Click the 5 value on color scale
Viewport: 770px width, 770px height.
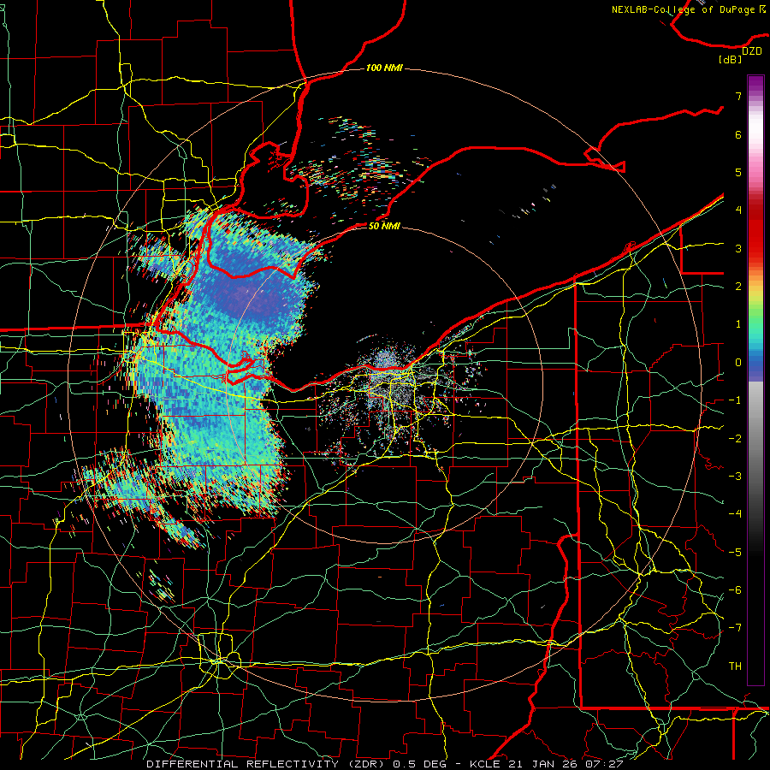tap(738, 172)
